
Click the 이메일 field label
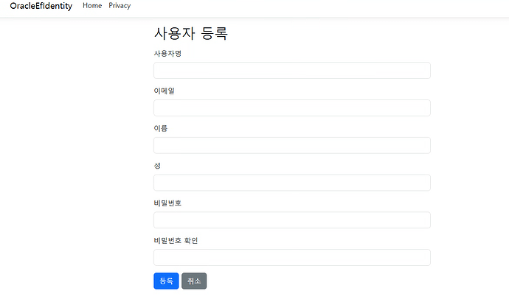[164, 91]
